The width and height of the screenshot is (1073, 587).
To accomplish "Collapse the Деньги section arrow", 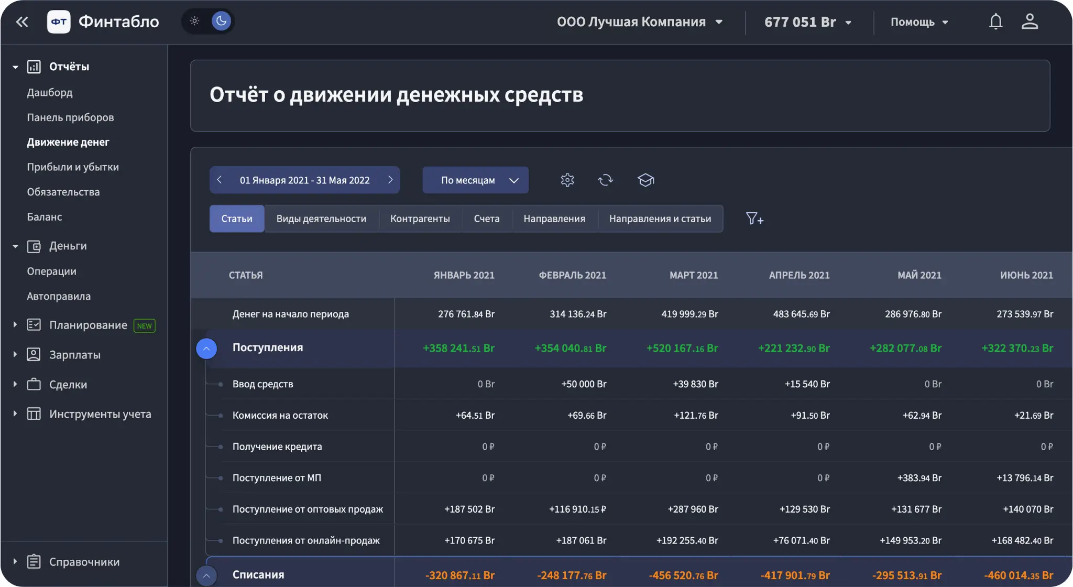I will [x=15, y=246].
